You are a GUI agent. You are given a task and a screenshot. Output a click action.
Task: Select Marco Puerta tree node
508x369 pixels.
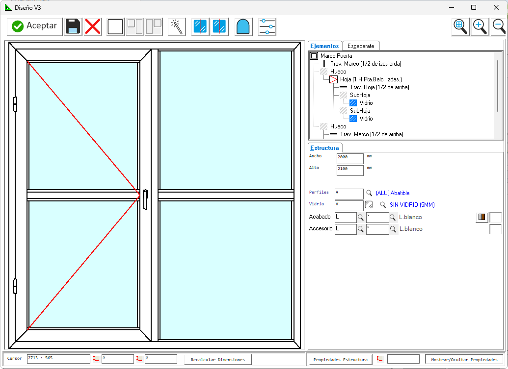(336, 56)
